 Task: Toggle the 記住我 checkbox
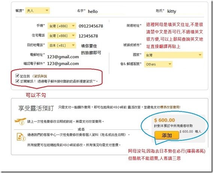point(17,76)
